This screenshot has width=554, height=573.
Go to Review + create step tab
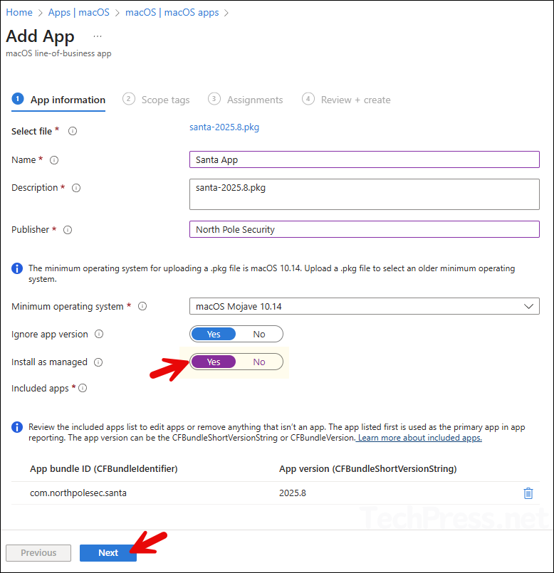(346, 100)
